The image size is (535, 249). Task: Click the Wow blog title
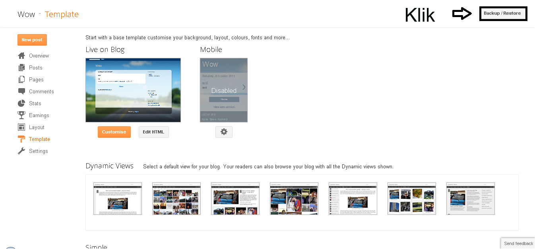coord(26,14)
